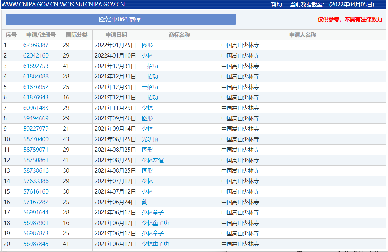Image resolution: width=388 pixels, height=252 pixels.
Task: Click the 当前数据截至 date text
Action: (332, 4)
